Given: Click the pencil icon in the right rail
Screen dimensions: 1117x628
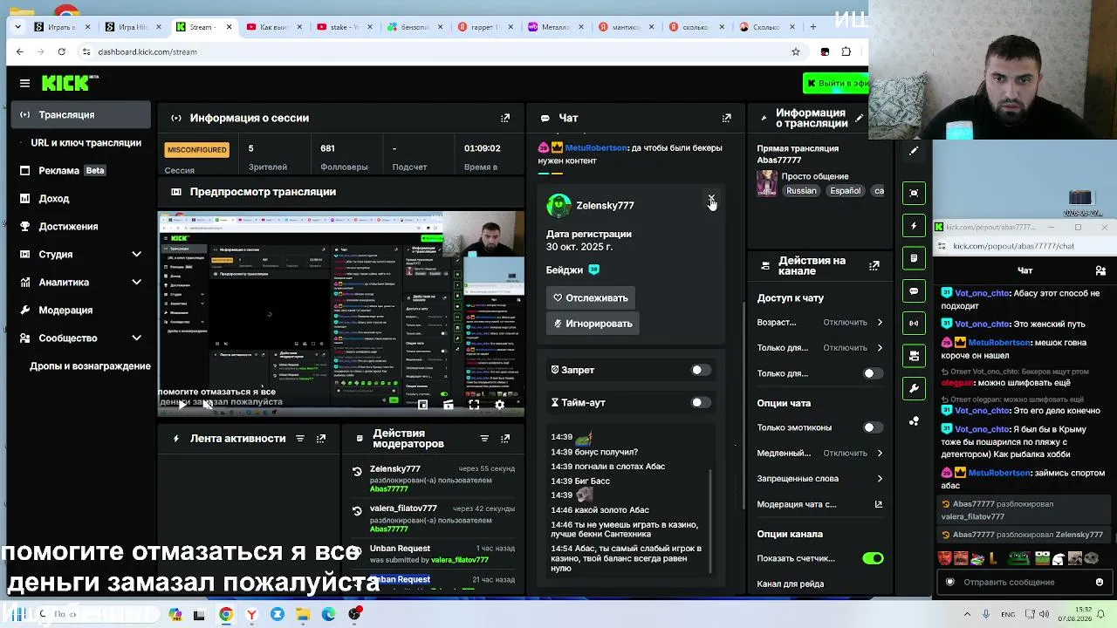Looking at the screenshot, I should pyautogui.click(x=914, y=151).
